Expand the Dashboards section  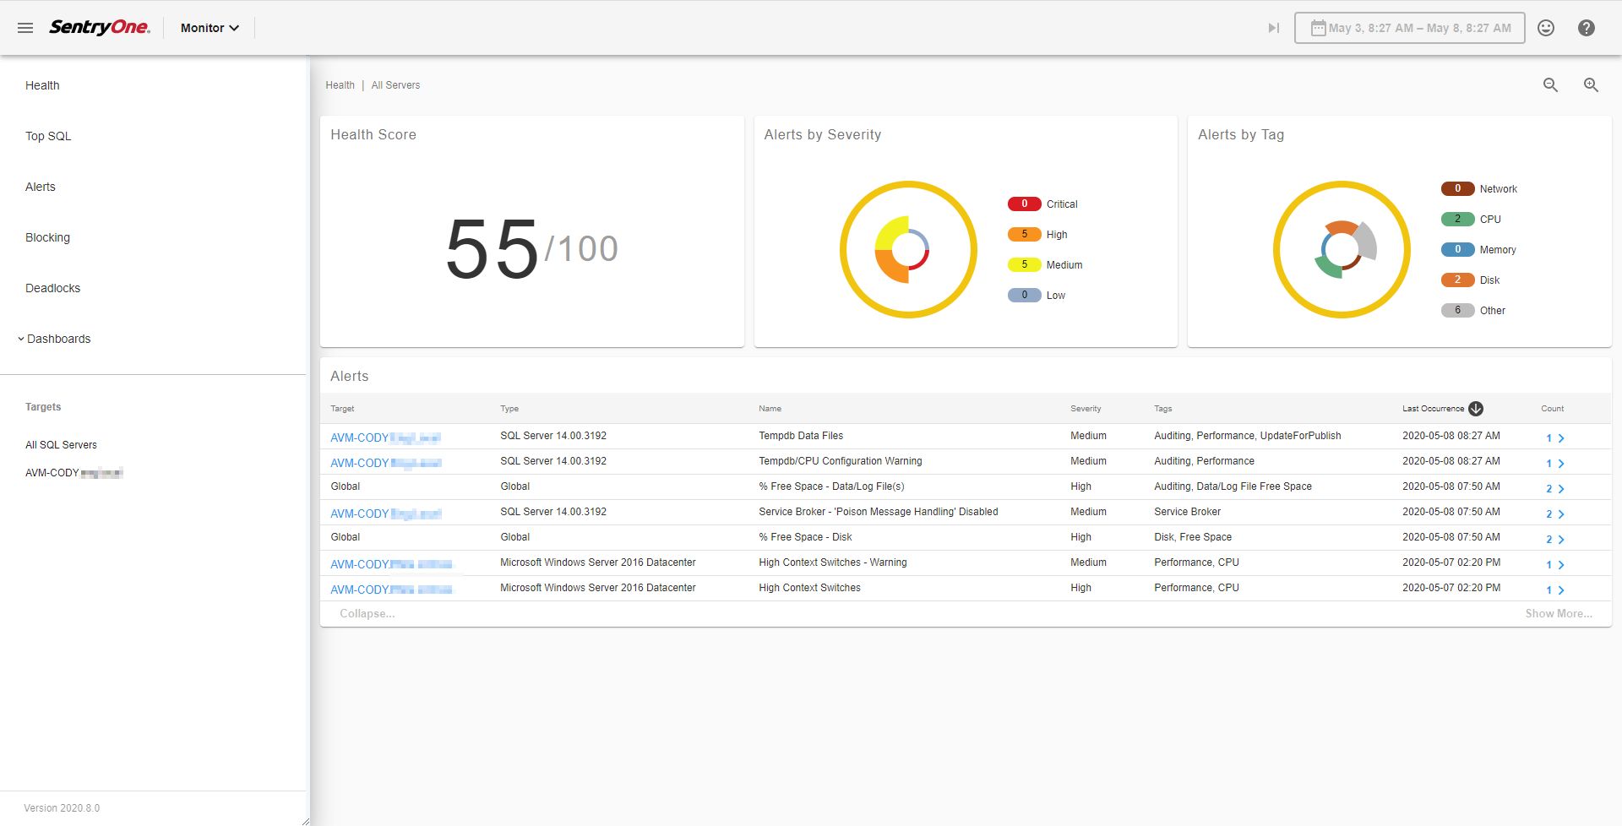(x=57, y=339)
